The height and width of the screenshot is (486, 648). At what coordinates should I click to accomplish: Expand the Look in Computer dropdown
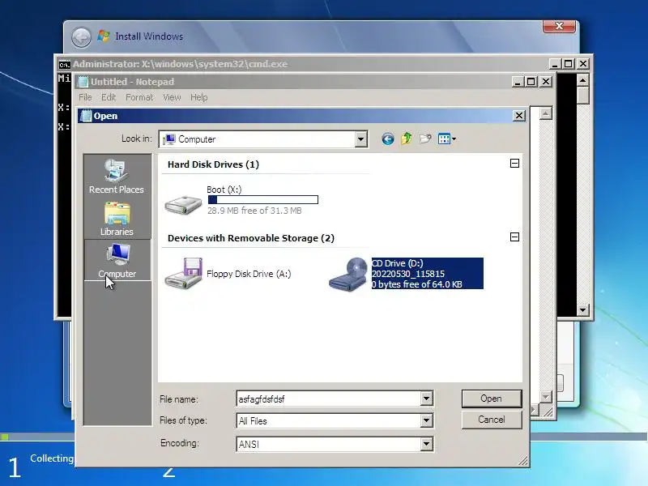(360, 139)
